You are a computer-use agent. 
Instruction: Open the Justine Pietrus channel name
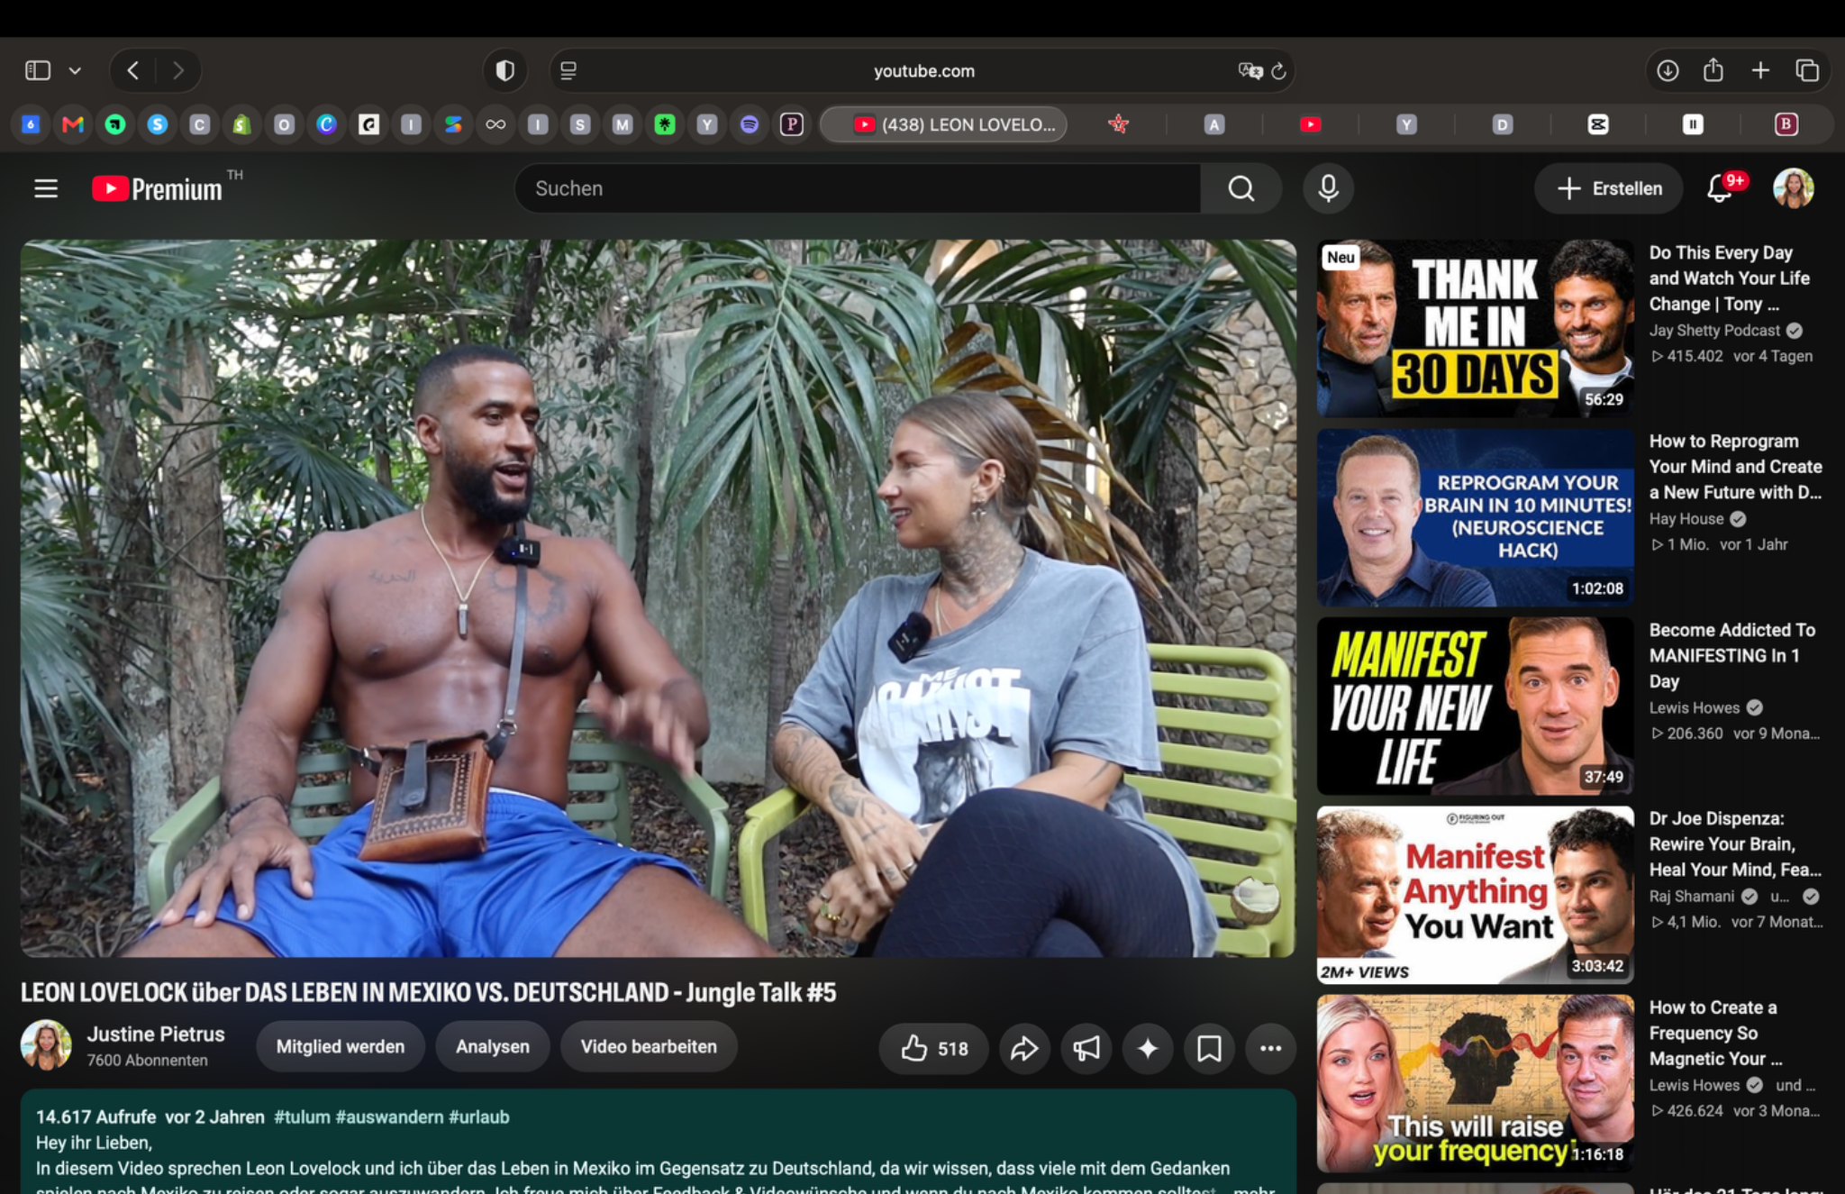[x=156, y=1034]
